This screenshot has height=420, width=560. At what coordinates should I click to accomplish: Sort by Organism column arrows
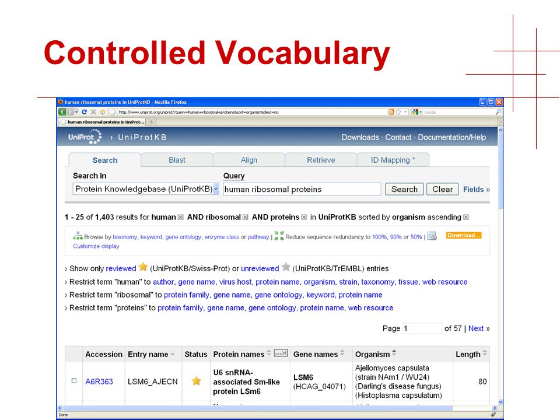(394, 353)
